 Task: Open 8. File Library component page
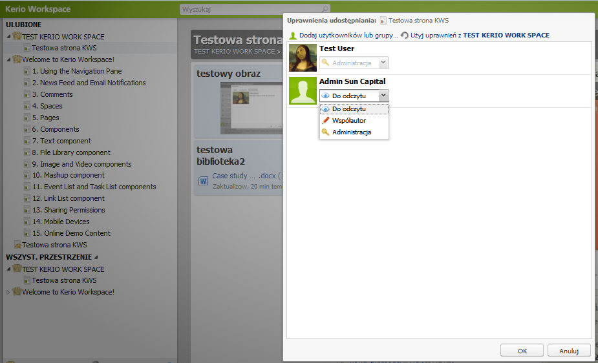click(71, 152)
